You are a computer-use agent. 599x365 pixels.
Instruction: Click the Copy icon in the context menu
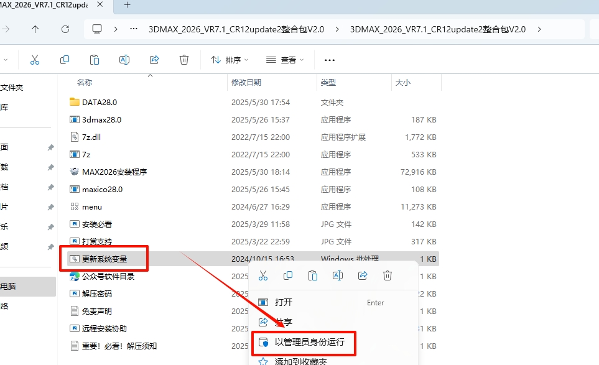pyautogui.click(x=288, y=275)
